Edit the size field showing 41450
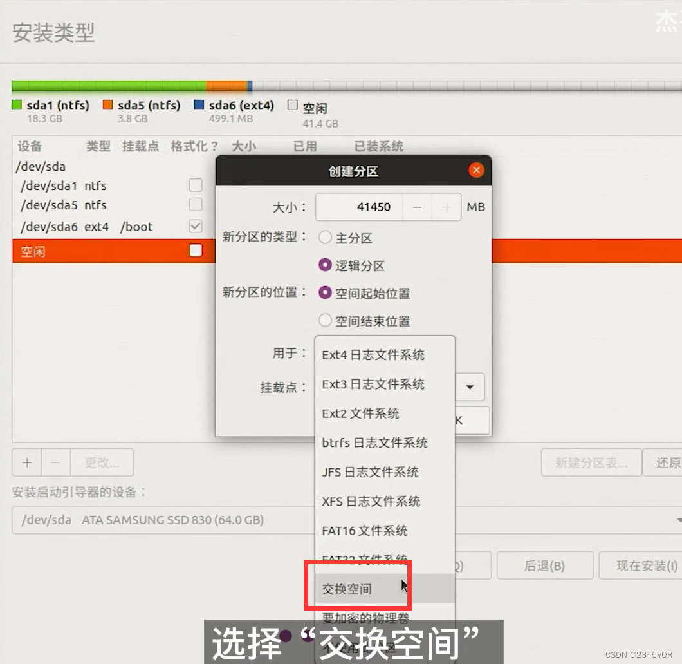682x664 pixels. tap(360, 207)
